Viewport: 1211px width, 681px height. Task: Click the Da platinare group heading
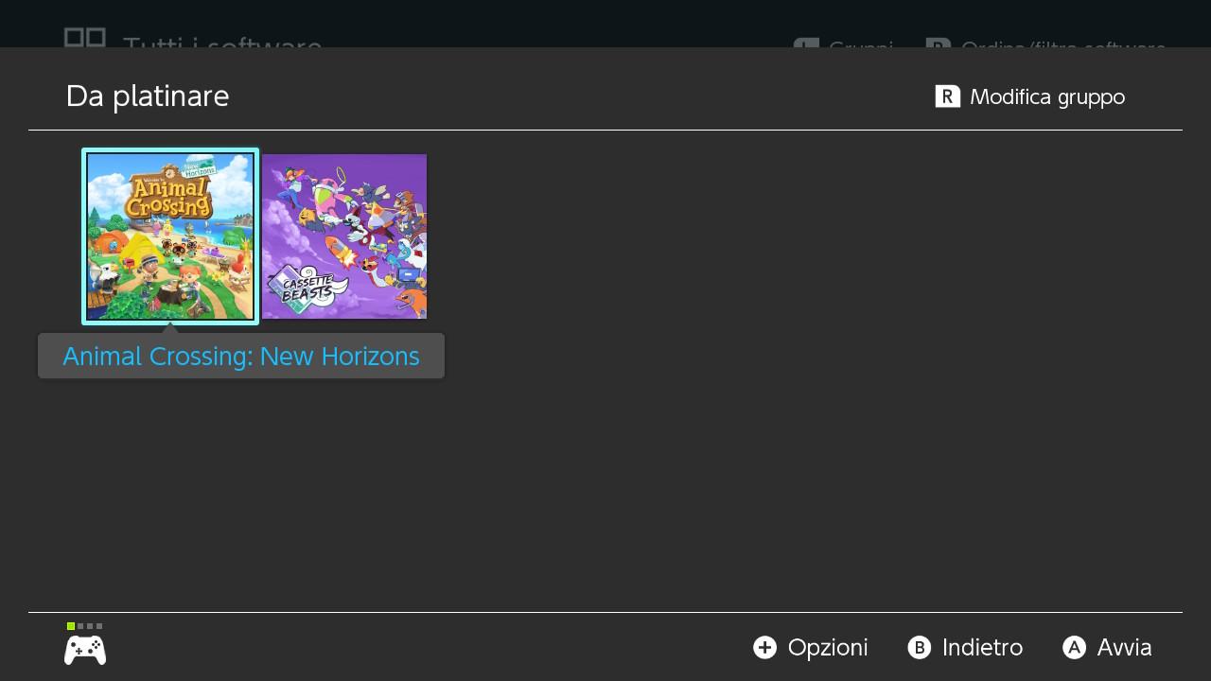pyautogui.click(x=148, y=96)
